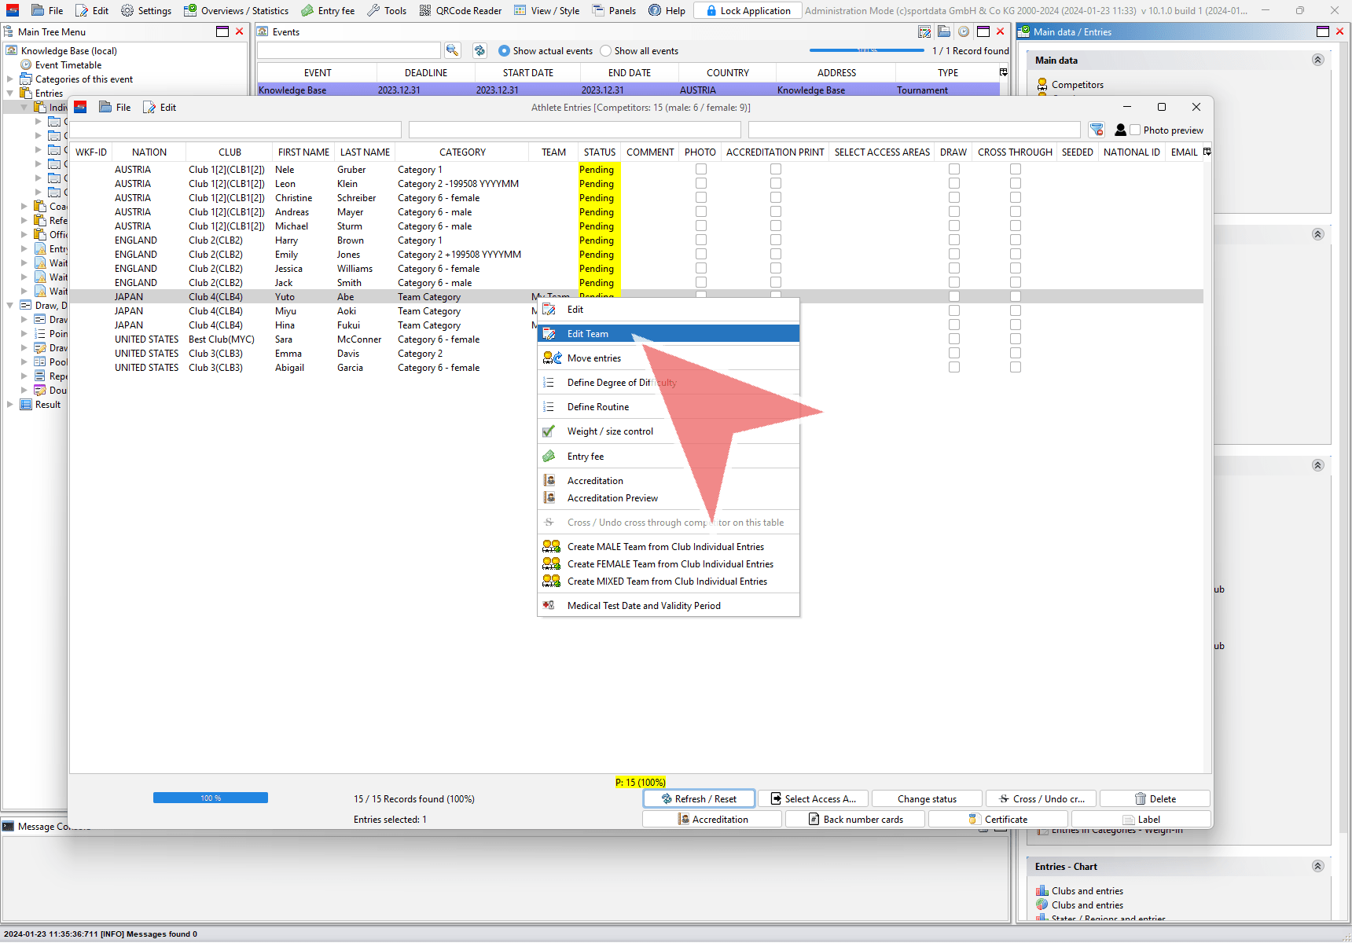Expand the Result tree node
The image size is (1352, 943).
10,405
